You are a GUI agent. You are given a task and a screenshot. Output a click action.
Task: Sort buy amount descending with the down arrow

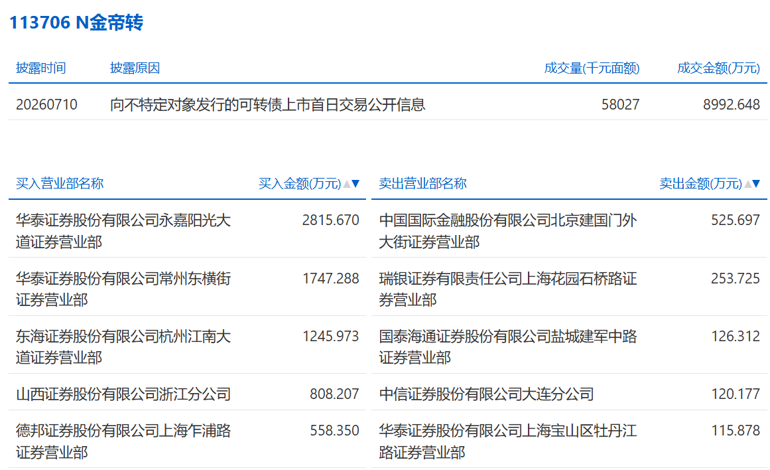click(355, 184)
